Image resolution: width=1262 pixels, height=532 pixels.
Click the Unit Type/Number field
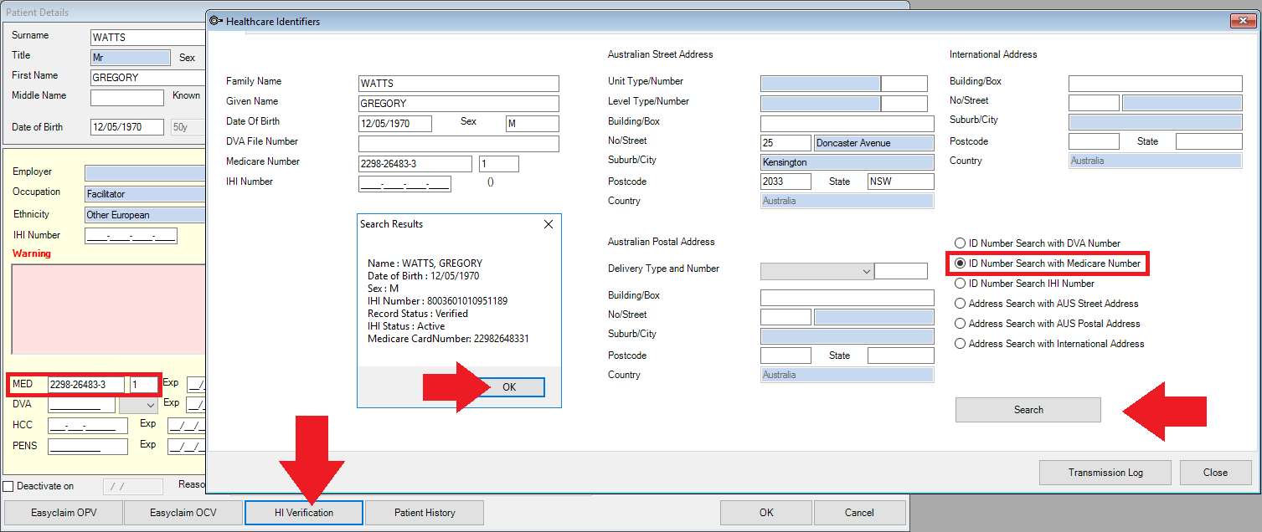pos(821,84)
